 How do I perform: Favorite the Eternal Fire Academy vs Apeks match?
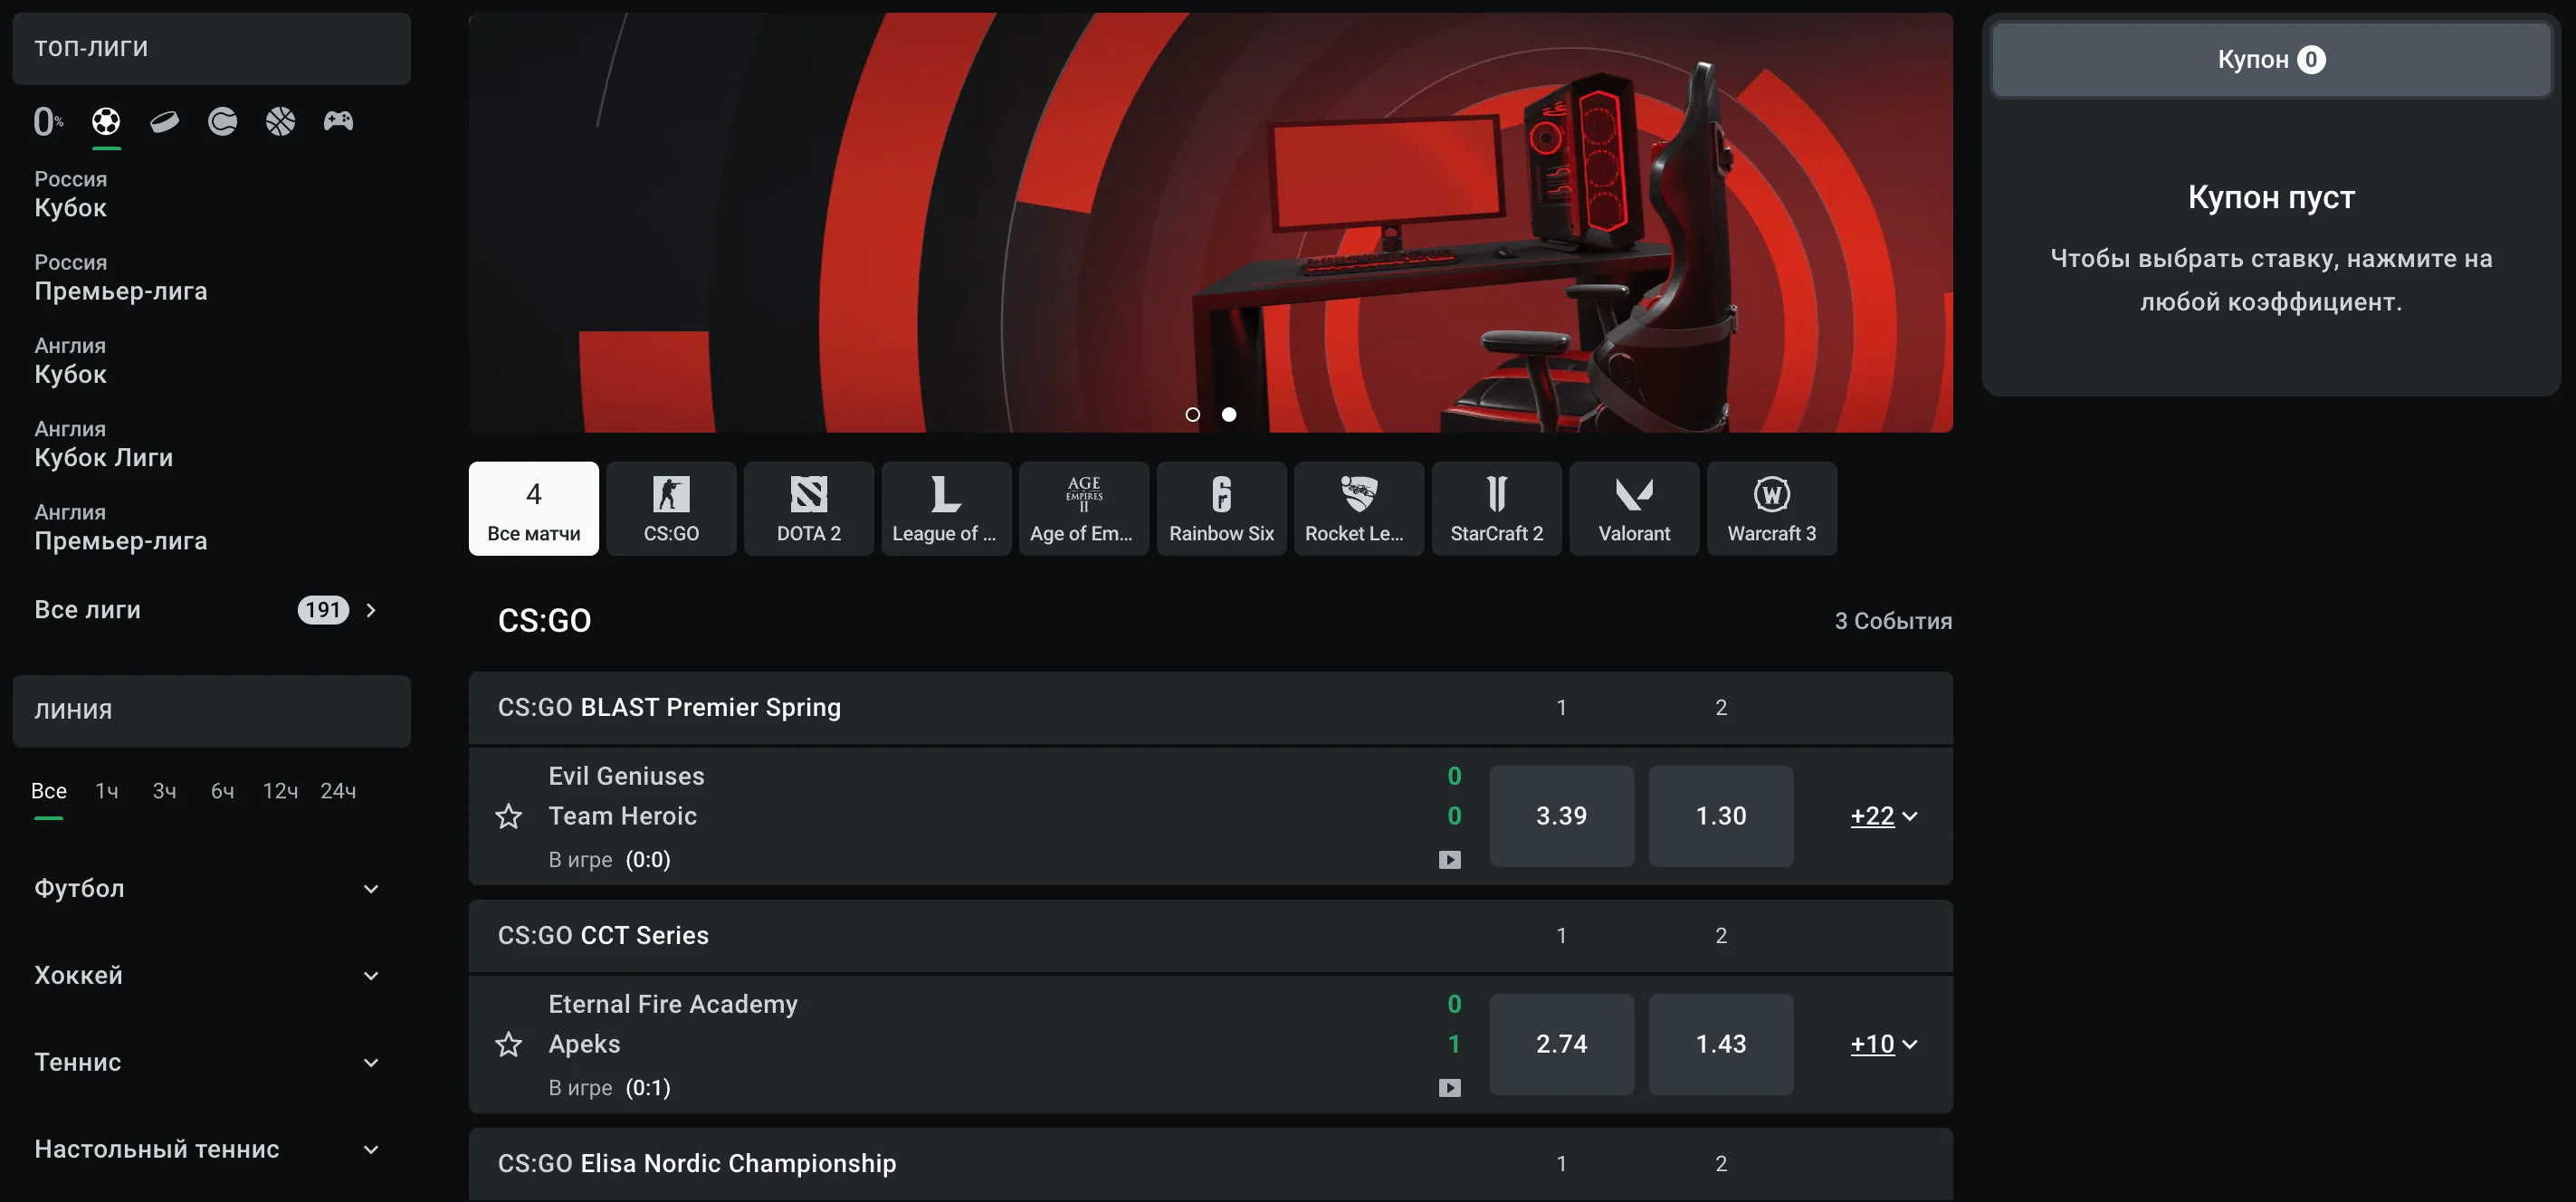pos(508,1044)
